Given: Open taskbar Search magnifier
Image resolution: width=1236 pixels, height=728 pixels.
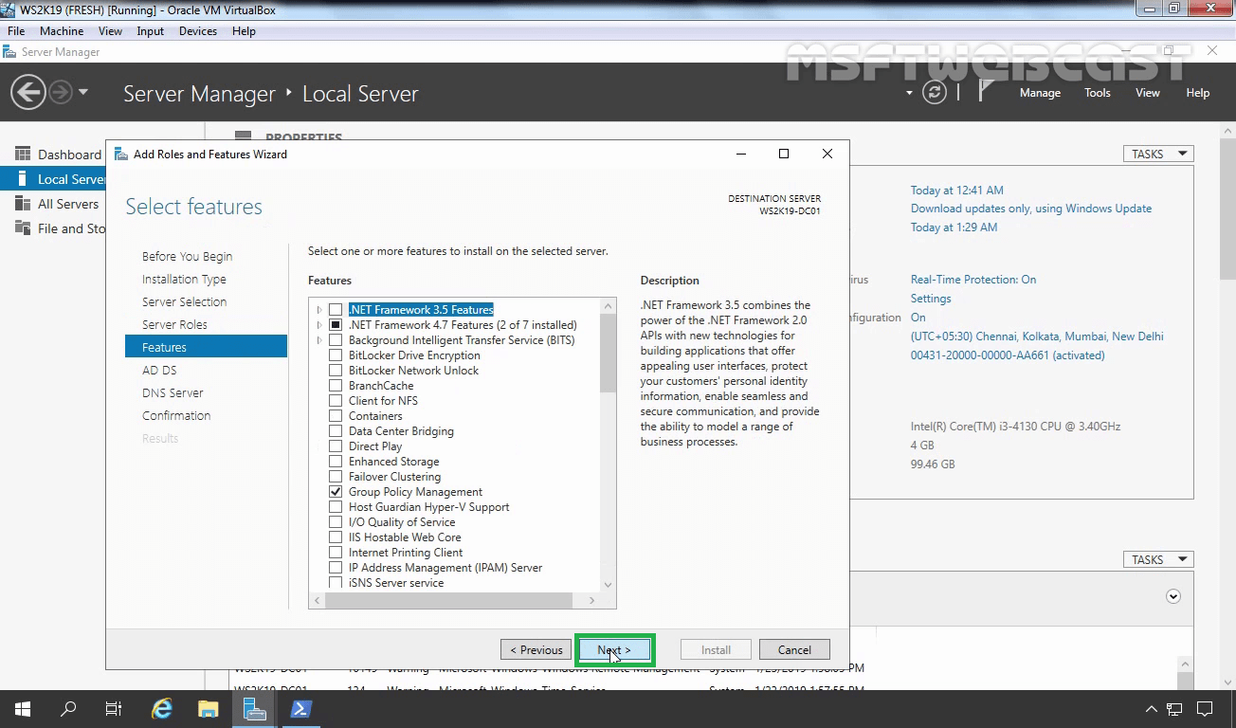Looking at the screenshot, I should point(68,708).
